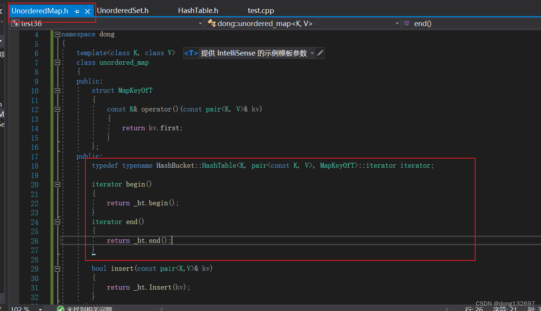Click the horizontal scrollbar left arrow
This screenshot has height=311, width=541.
pos(161,308)
